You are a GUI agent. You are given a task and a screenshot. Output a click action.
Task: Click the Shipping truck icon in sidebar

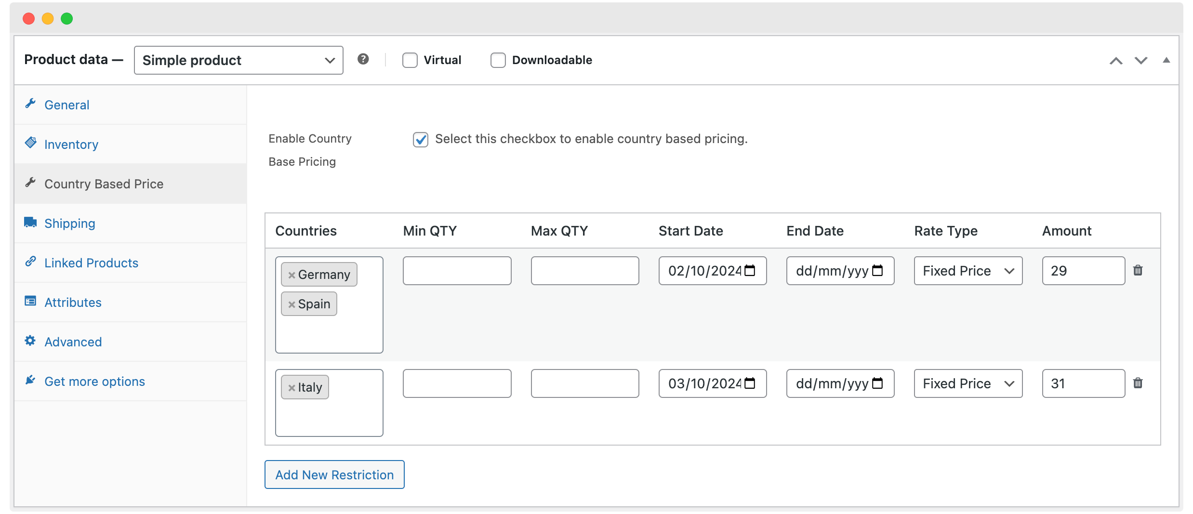coord(30,222)
